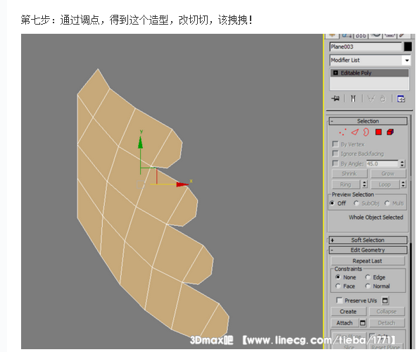Select Border sub-object level icon
Screen dimensions: 416x352
tap(366, 132)
